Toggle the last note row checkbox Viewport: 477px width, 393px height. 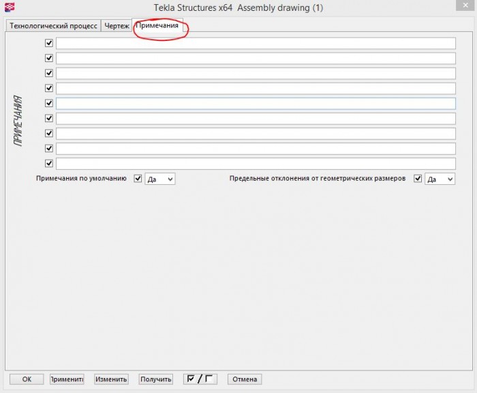pos(49,163)
